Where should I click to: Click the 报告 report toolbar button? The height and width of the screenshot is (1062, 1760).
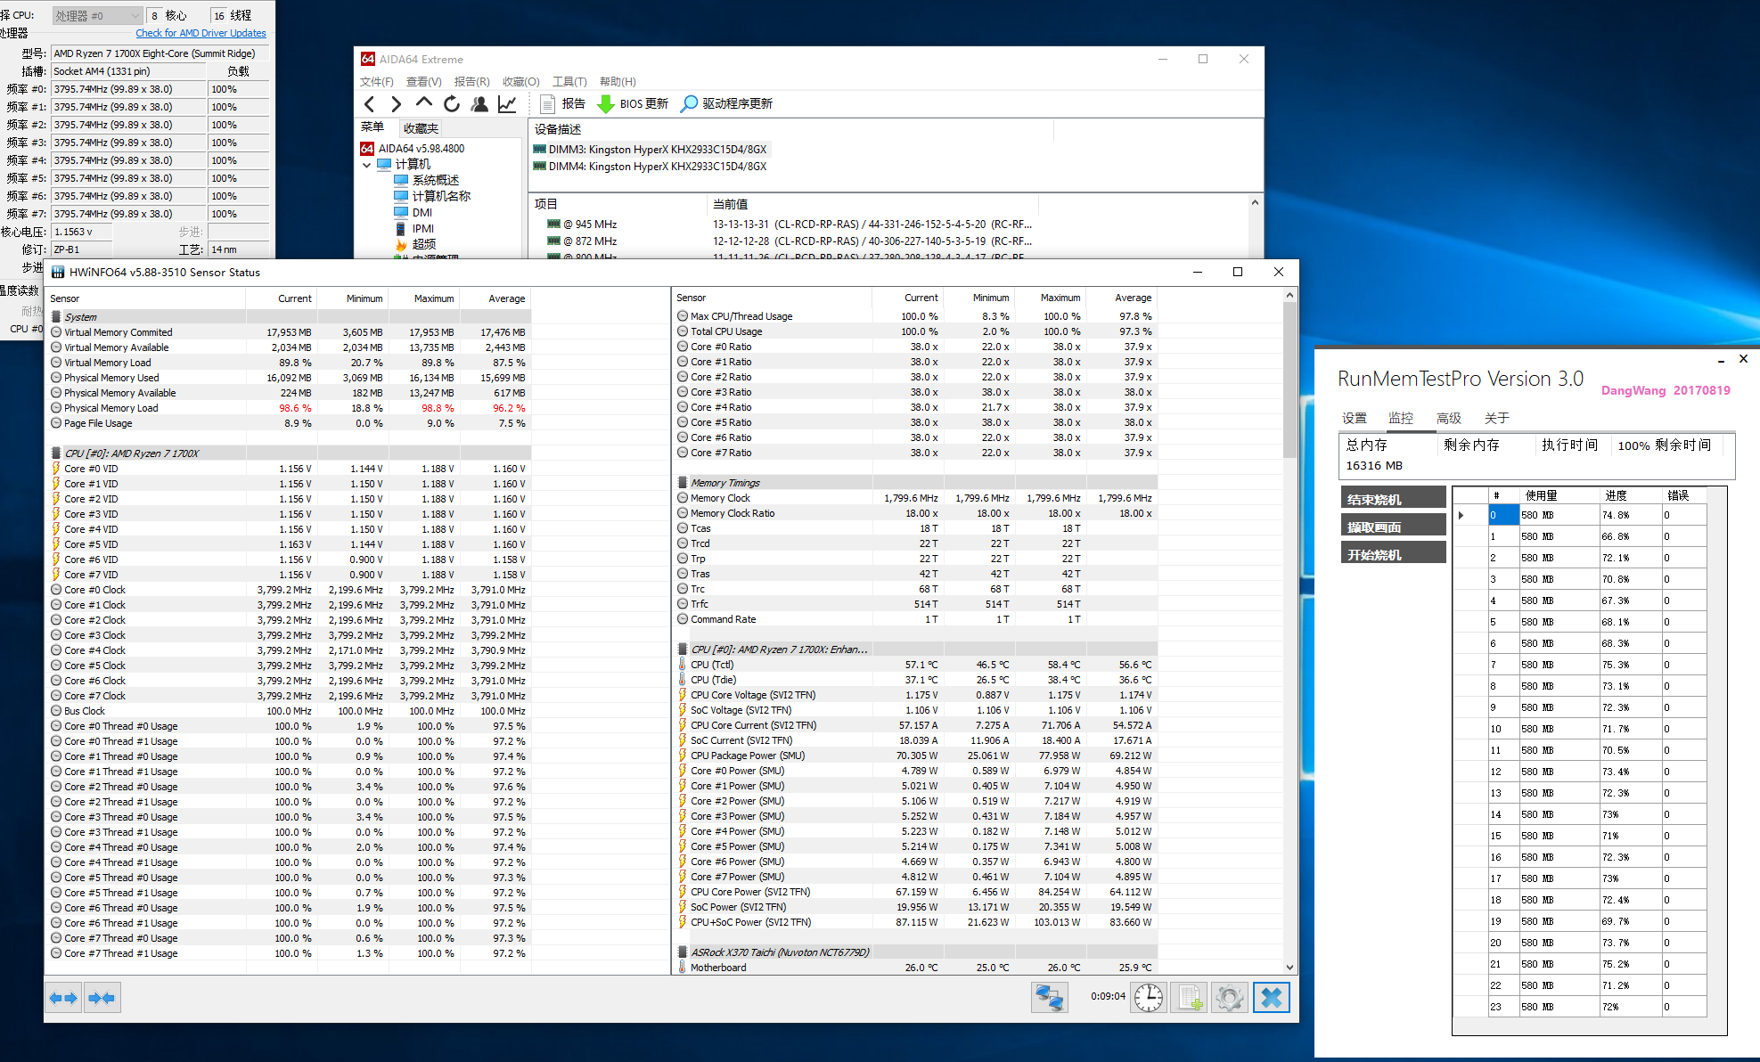[562, 104]
